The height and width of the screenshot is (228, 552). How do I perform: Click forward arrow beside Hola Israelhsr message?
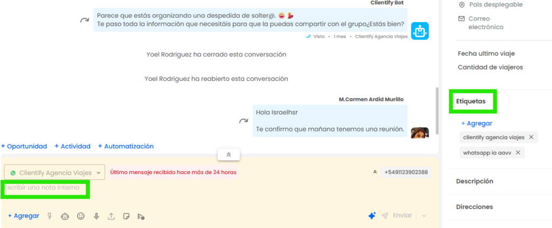pyautogui.click(x=243, y=121)
